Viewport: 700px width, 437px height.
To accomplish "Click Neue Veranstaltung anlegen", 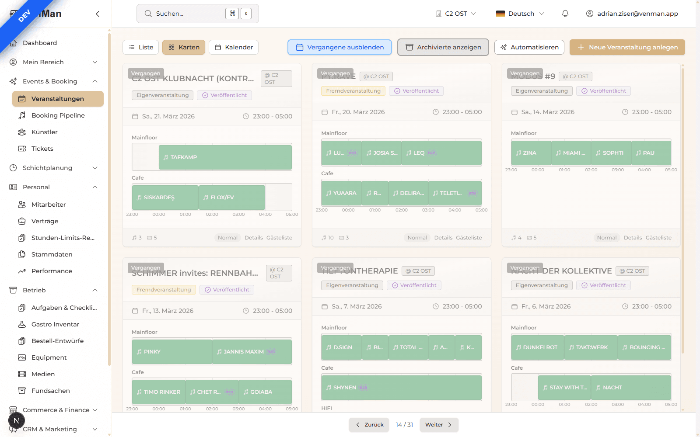I will tap(627, 47).
